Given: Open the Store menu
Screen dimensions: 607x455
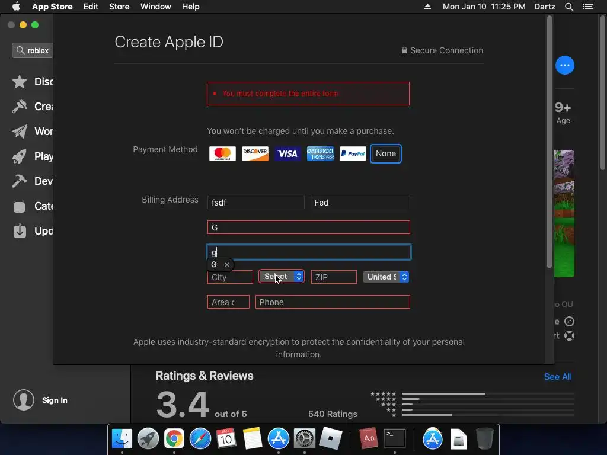Looking at the screenshot, I should 119,7.
